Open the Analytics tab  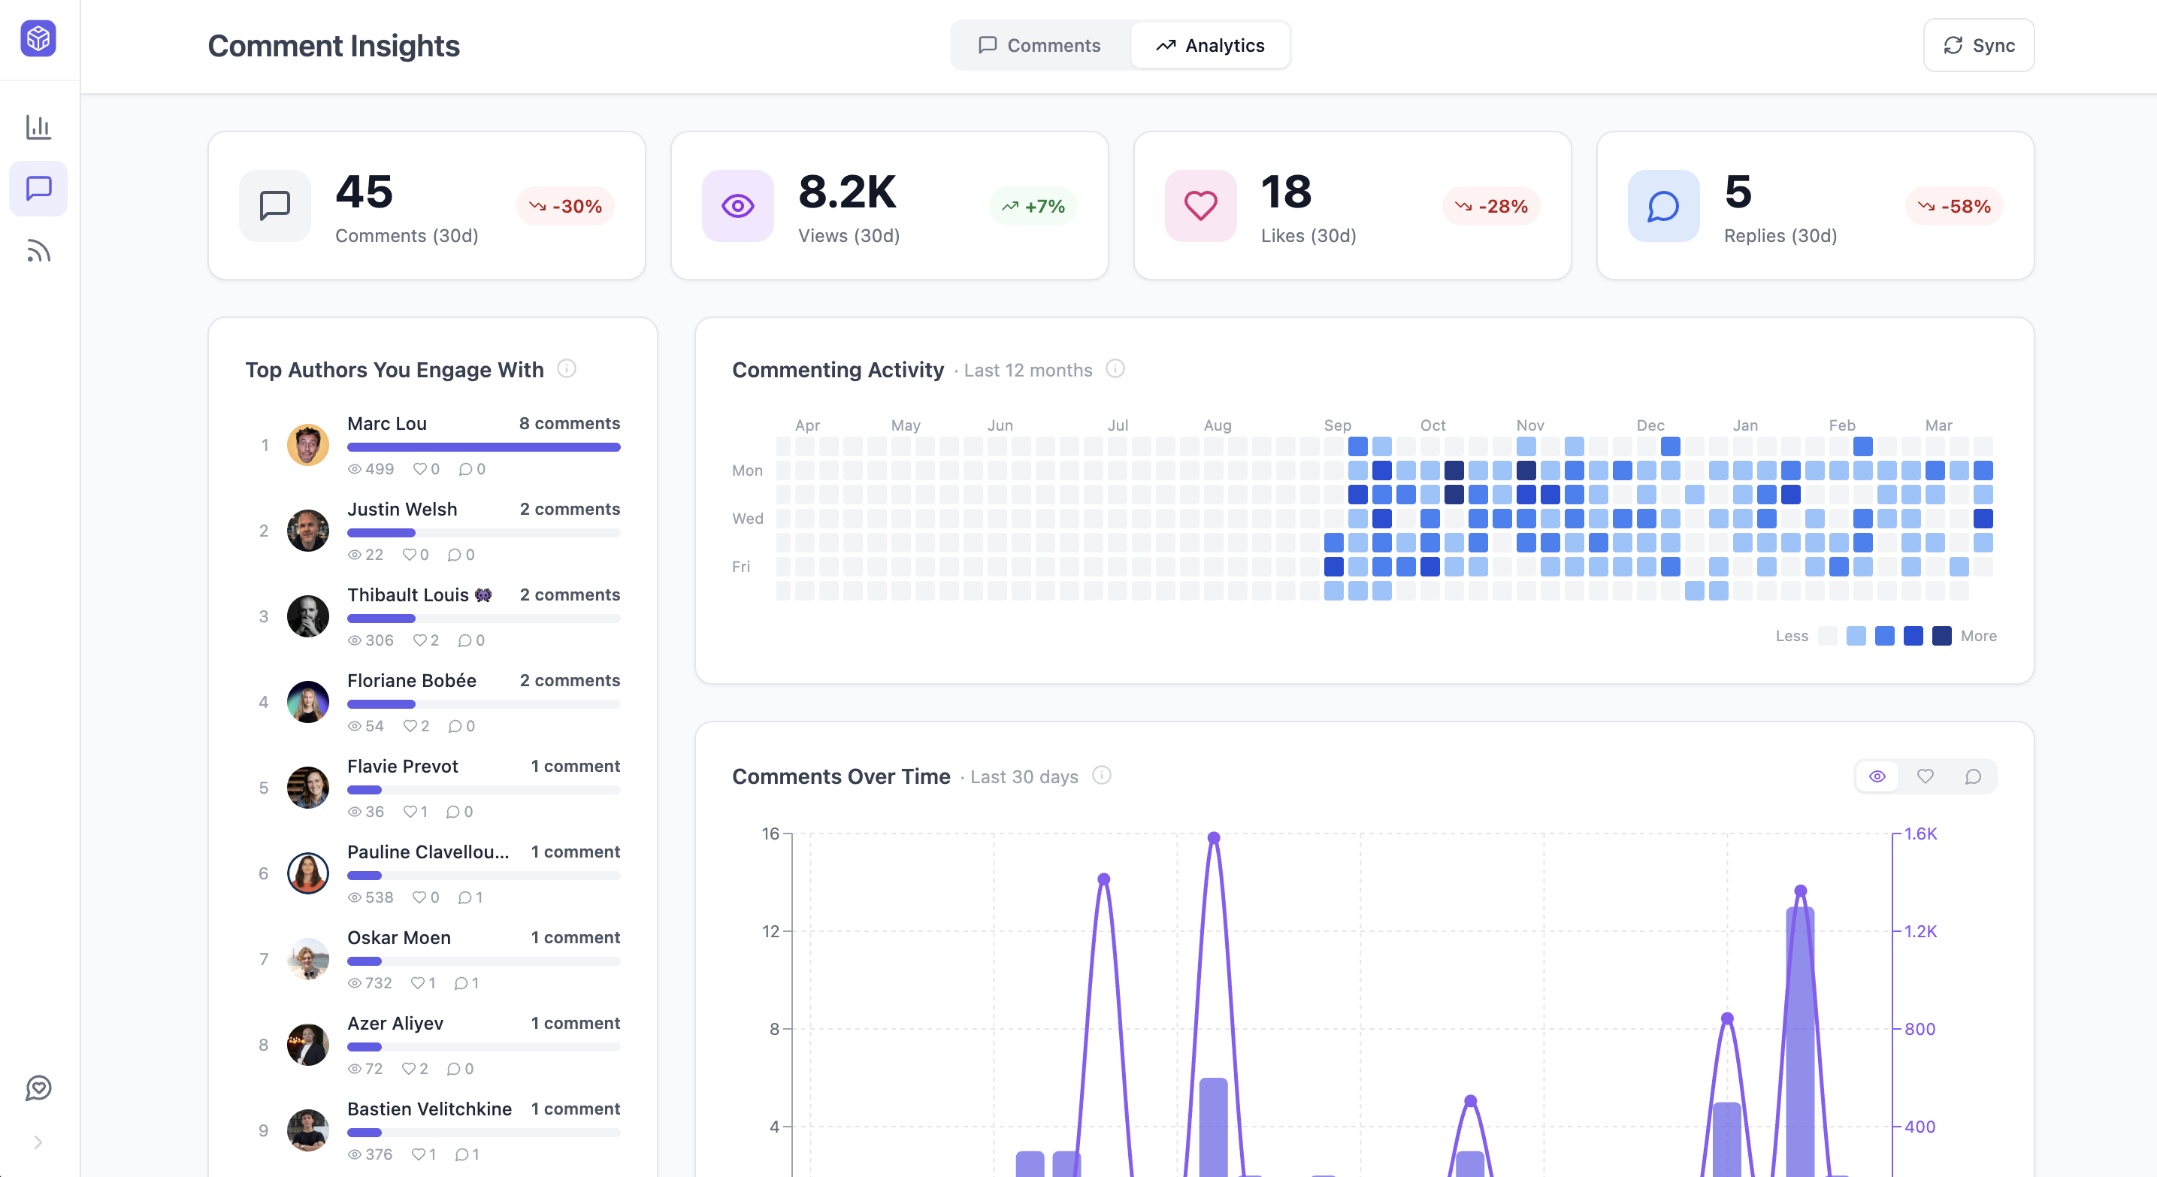1211,45
